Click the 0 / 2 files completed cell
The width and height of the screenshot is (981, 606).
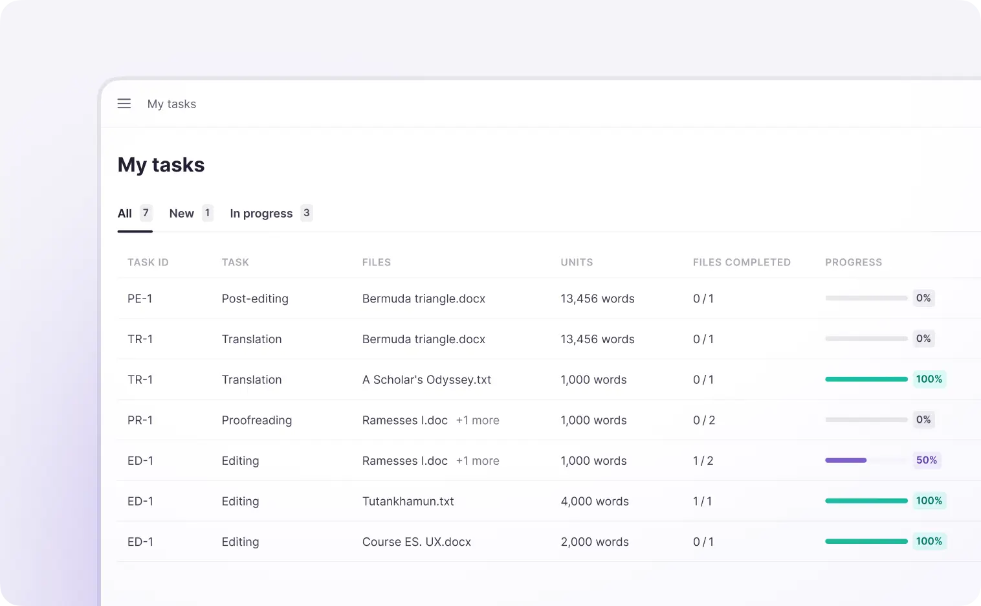tap(704, 420)
